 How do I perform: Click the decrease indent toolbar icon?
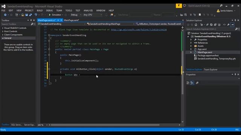tap(191, 15)
